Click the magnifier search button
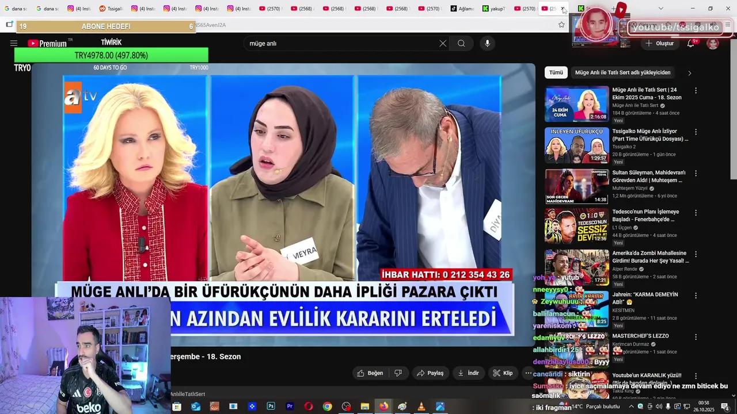 [x=461, y=43]
